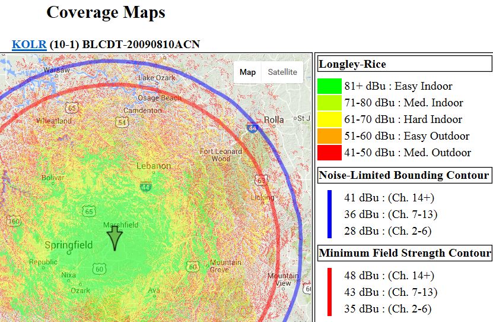493x322 pixels.
Task: Select the Map view button
Action: [247, 72]
